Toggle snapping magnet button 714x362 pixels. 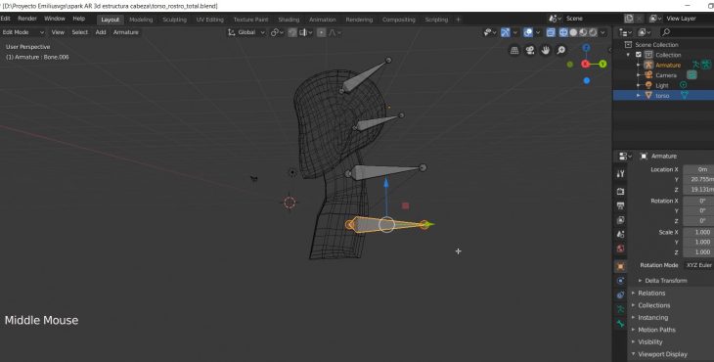click(292, 32)
